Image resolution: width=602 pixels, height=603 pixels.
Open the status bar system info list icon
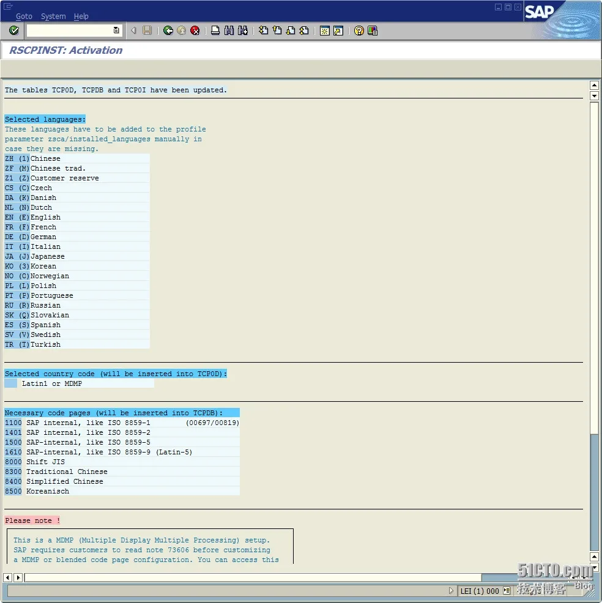(507, 590)
